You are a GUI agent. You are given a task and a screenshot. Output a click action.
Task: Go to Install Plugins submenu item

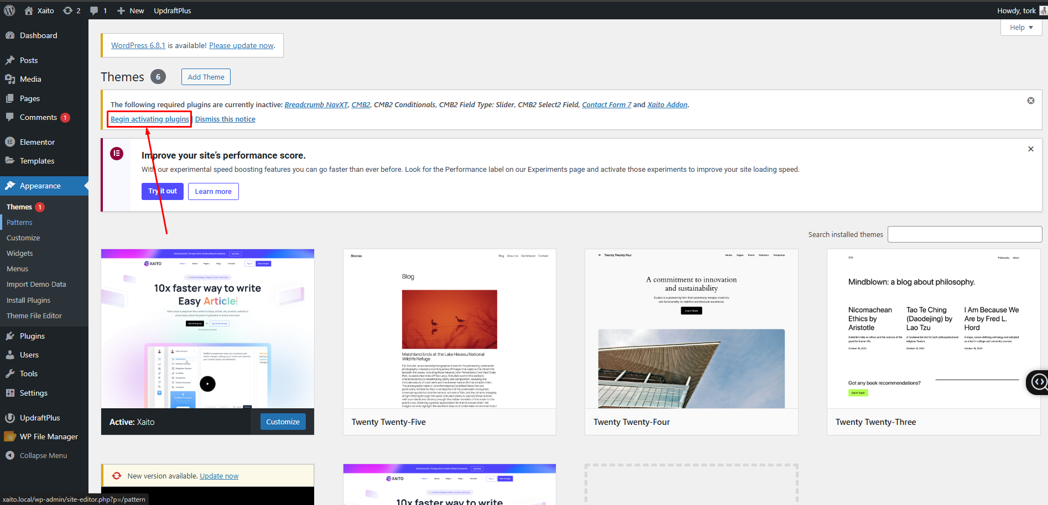28,300
